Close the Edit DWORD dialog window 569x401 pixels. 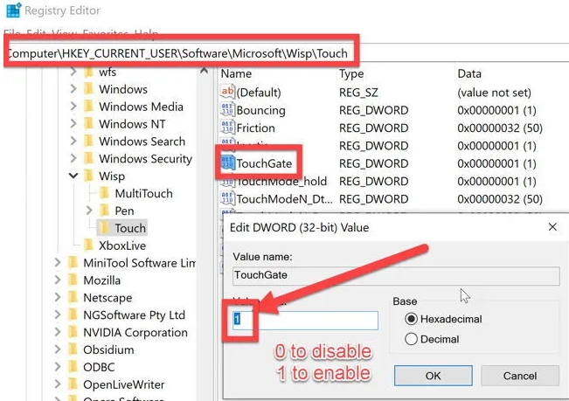pos(552,226)
